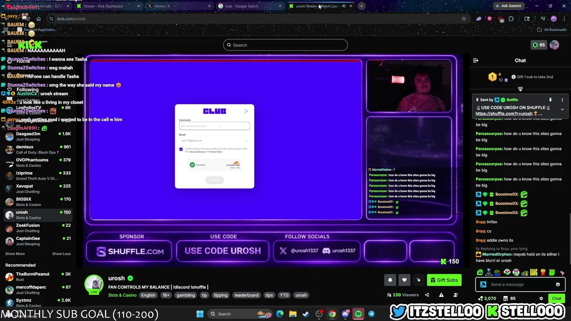Expand the gift leaderboard arrow
The height and width of the screenshot is (321, 571).
tap(520, 89)
